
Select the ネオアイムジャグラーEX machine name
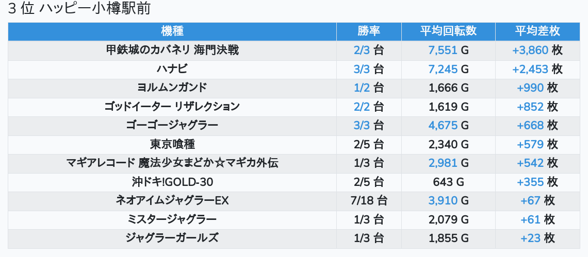tap(172, 201)
